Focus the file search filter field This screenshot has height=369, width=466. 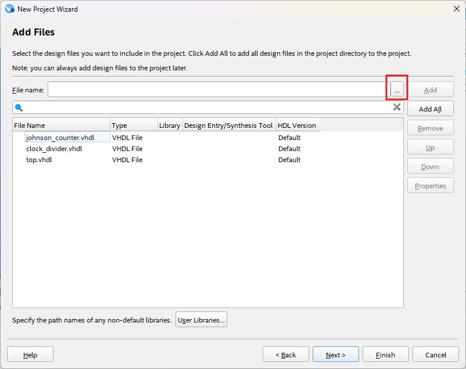coord(208,108)
